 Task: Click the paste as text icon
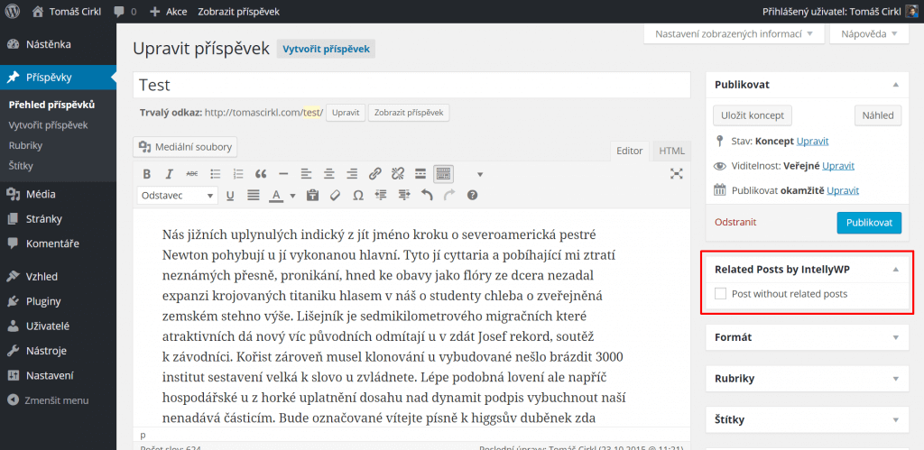tap(312, 195)
